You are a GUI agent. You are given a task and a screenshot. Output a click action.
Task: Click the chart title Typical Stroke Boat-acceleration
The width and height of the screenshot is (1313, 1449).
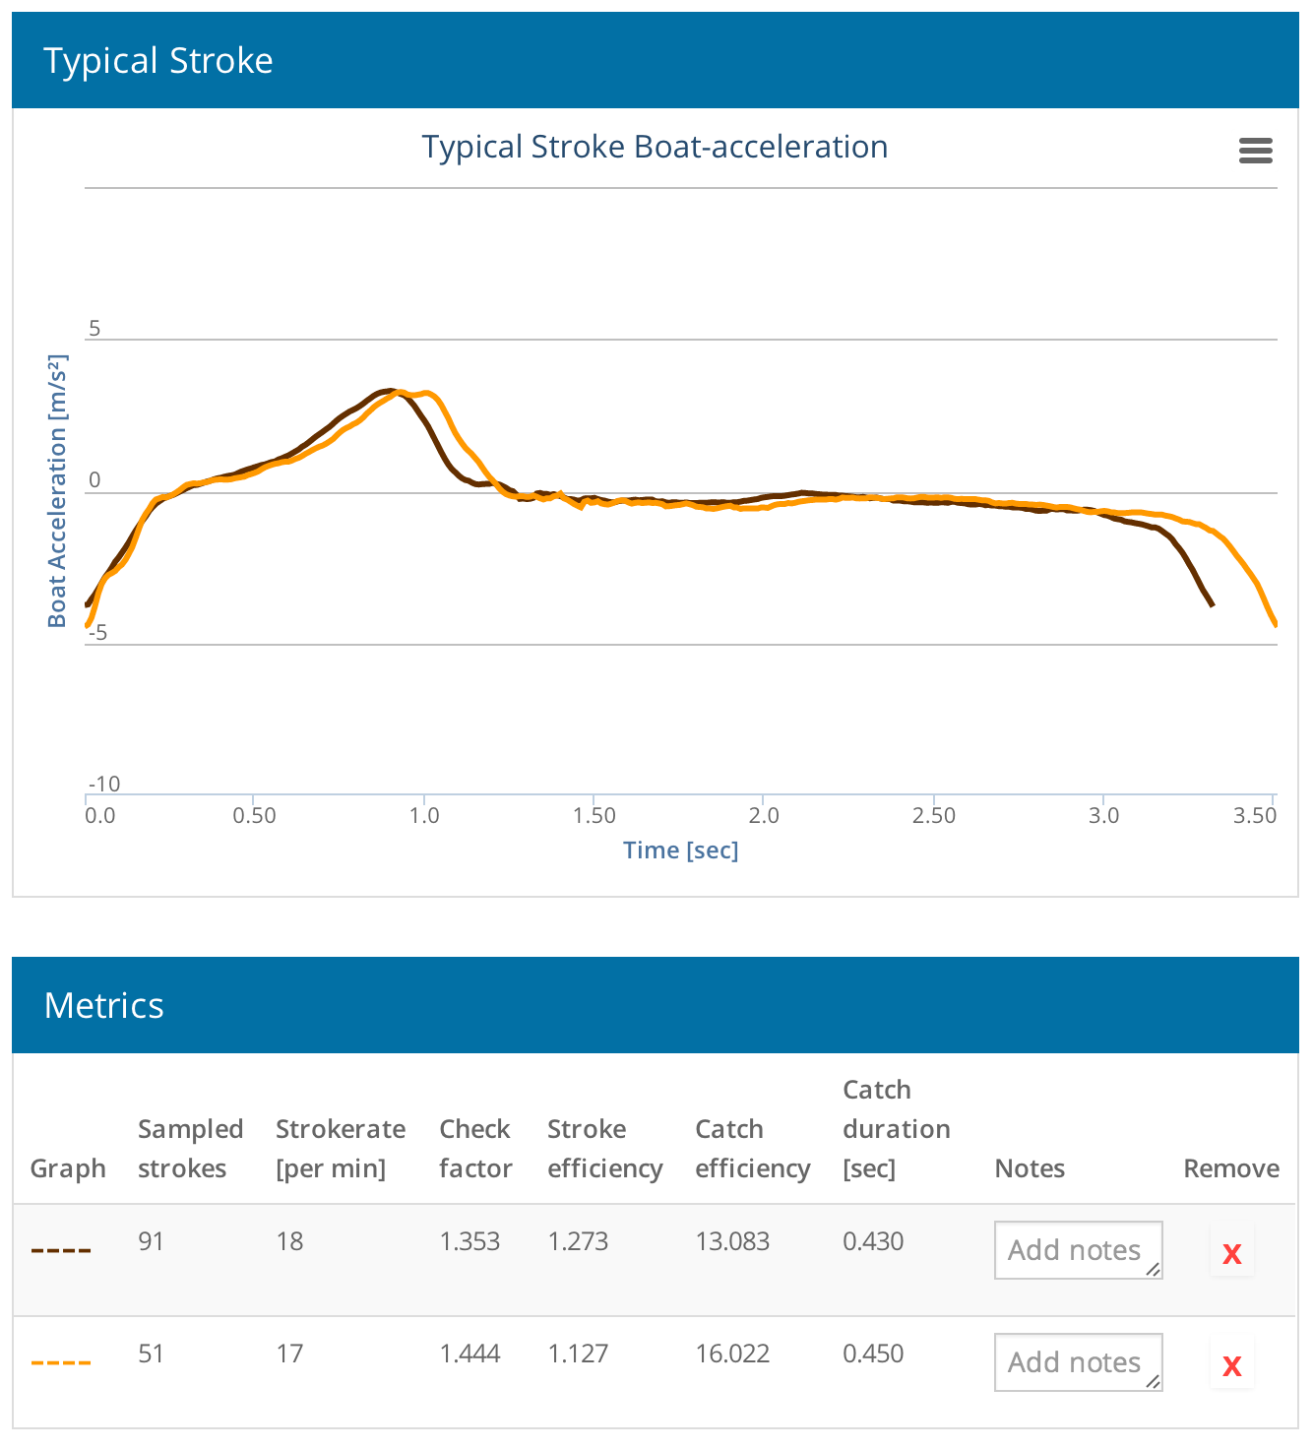[x=655, y=147]
